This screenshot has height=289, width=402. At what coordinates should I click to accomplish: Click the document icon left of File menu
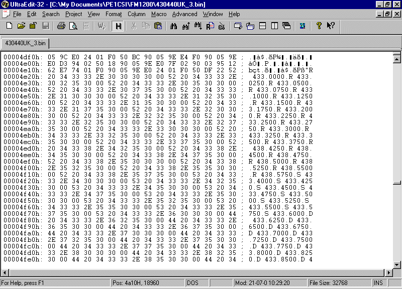click(6, 14)
